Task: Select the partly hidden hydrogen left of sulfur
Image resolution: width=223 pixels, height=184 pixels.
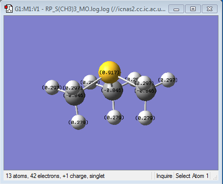Action: pyautogui.click(x=90, y=81)
